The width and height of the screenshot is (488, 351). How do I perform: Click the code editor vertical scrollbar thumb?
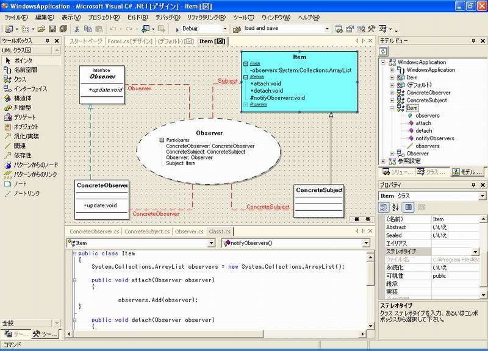coord(371,274)
